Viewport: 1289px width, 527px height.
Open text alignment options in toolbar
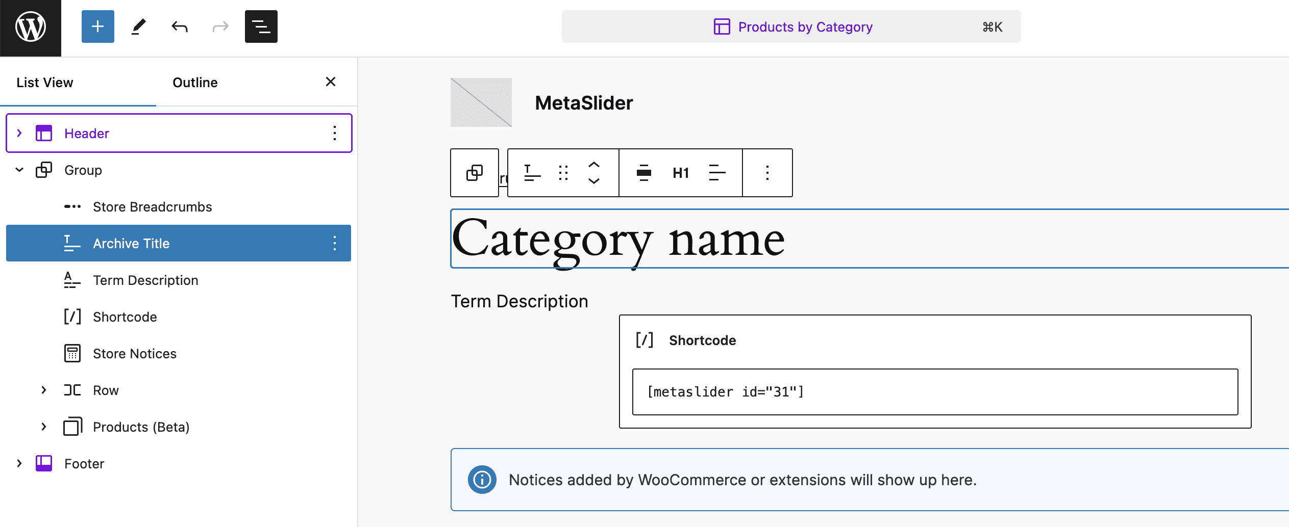click(717, 173)
